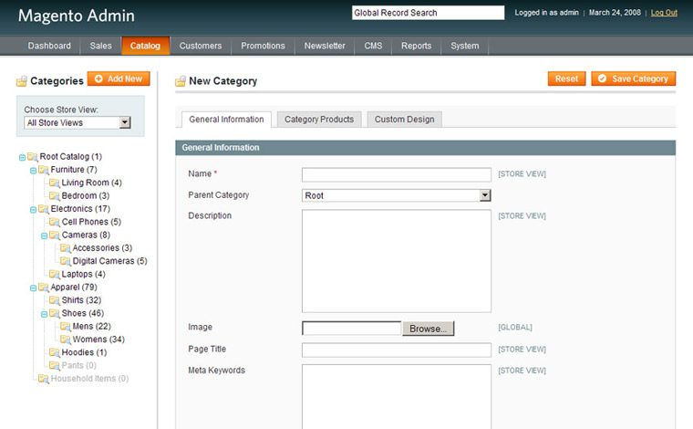
Task: Open the System menu
Action: 464,46
